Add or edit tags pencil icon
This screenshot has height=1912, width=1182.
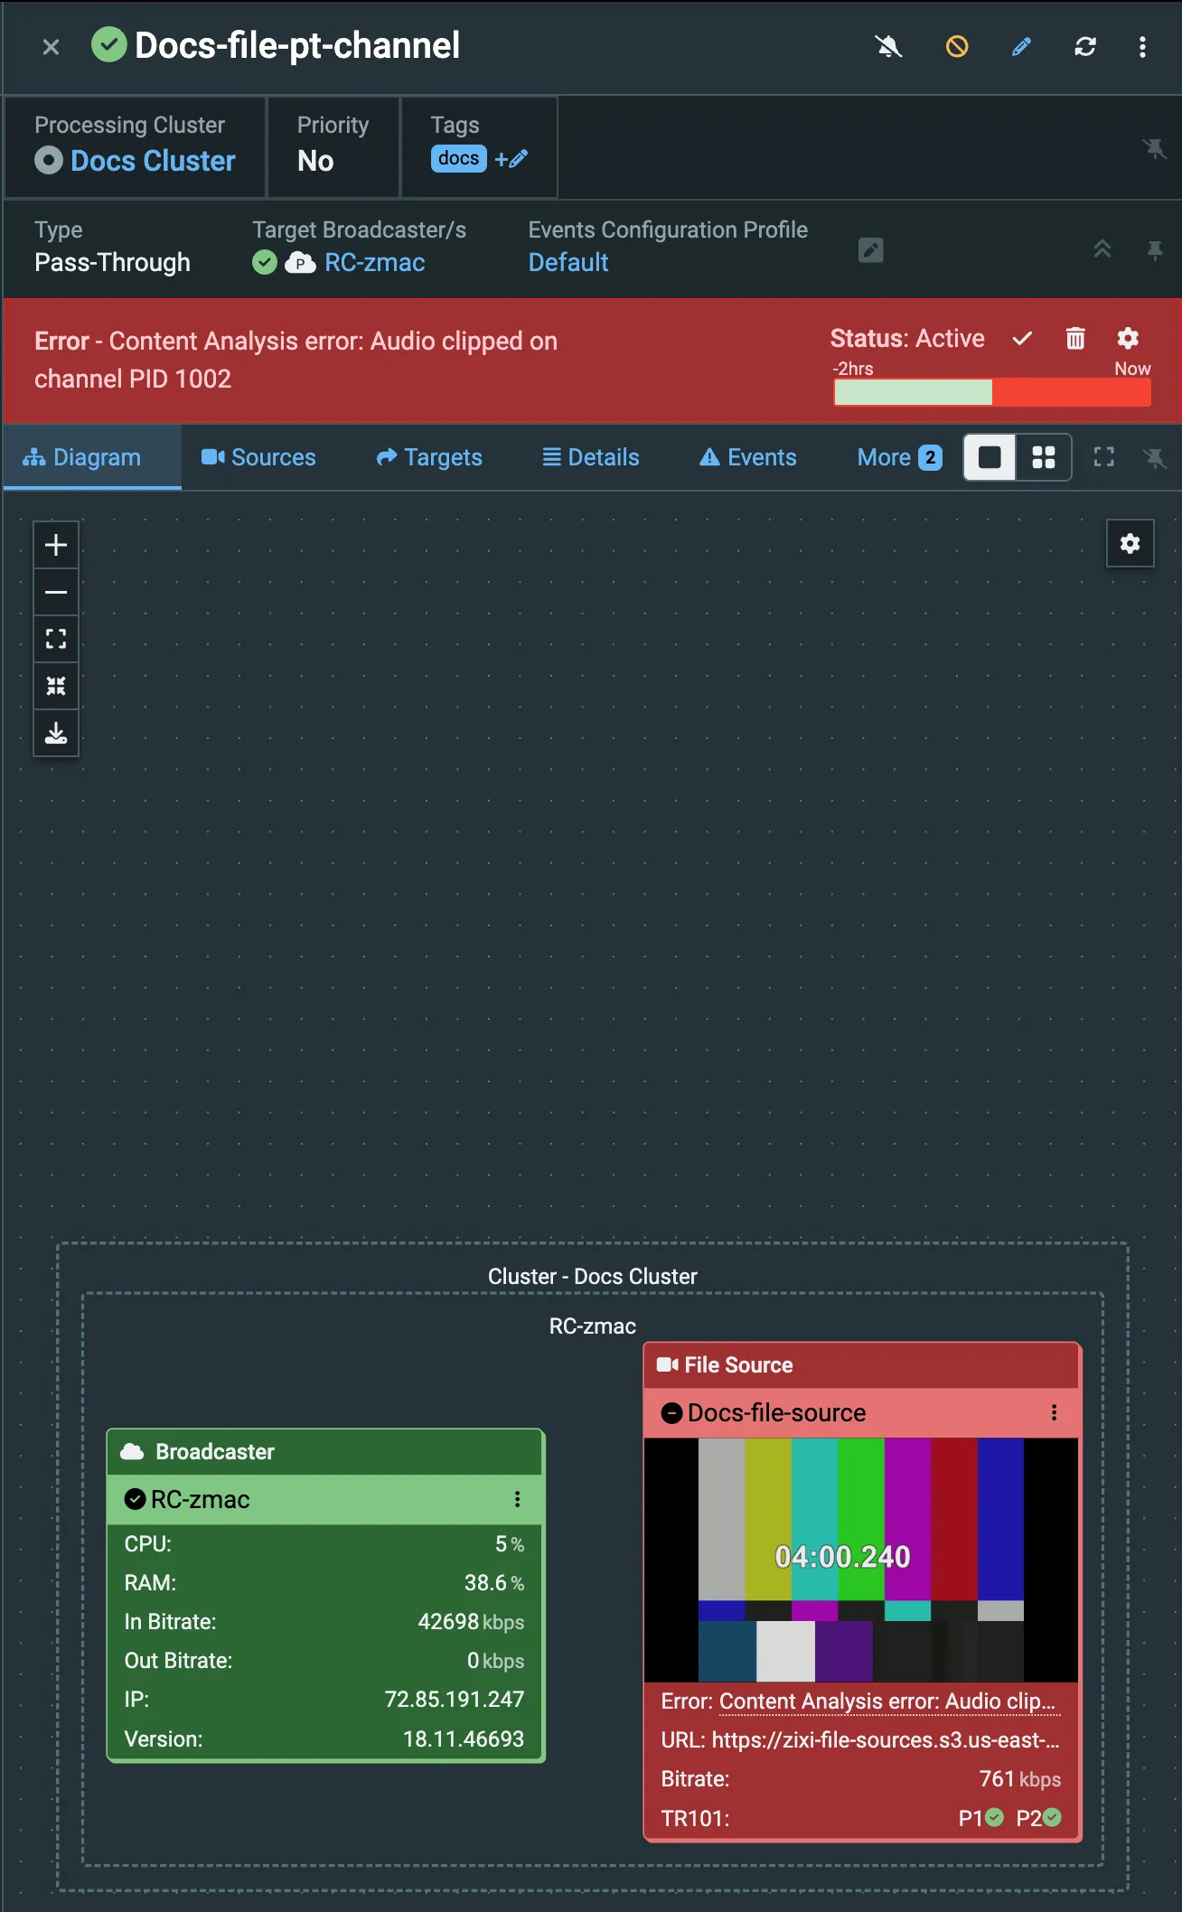(511, 158)
